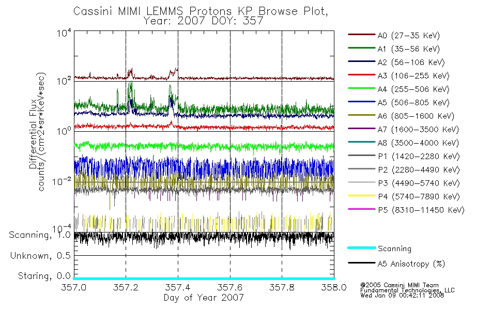Click the teal A8 legend line

coord(362,142)
